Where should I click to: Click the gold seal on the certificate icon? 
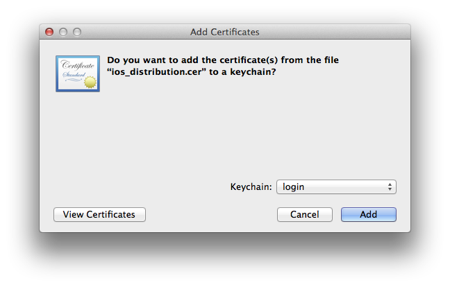(x=90, y=82)
